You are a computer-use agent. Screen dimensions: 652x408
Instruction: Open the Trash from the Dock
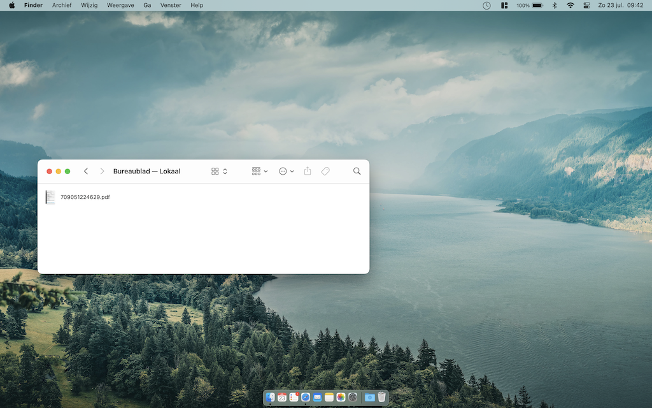pos(381,397)
